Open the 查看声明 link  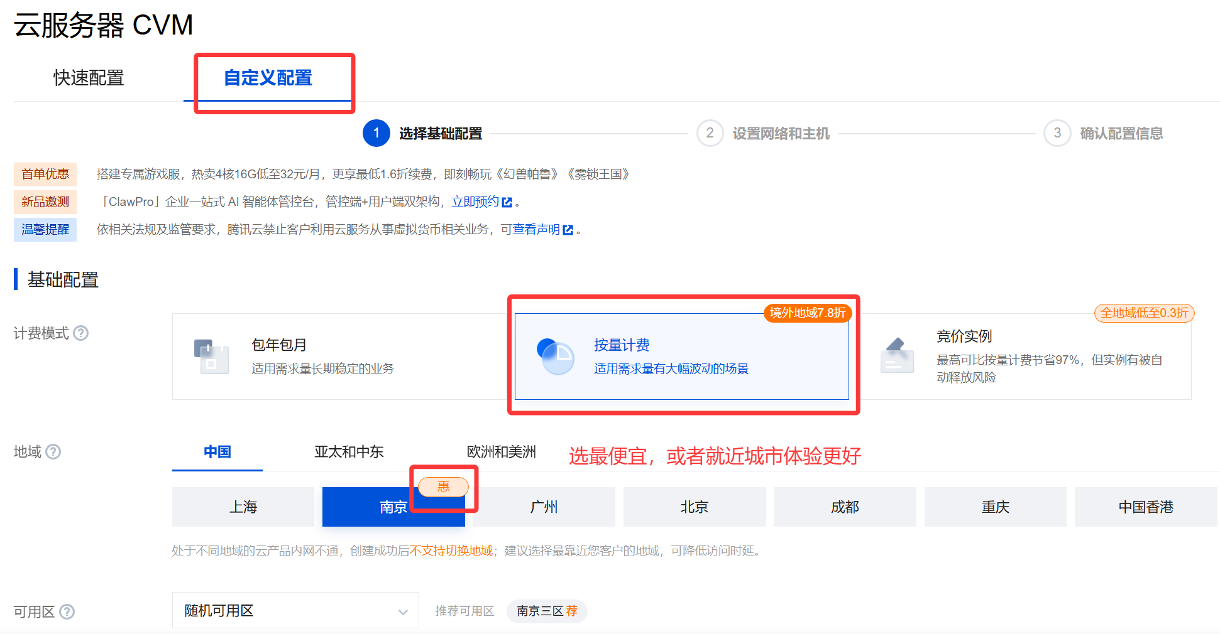536,229
